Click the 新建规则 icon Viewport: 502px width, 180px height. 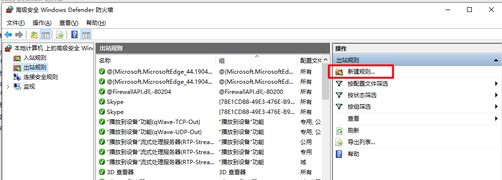[339, 72]
